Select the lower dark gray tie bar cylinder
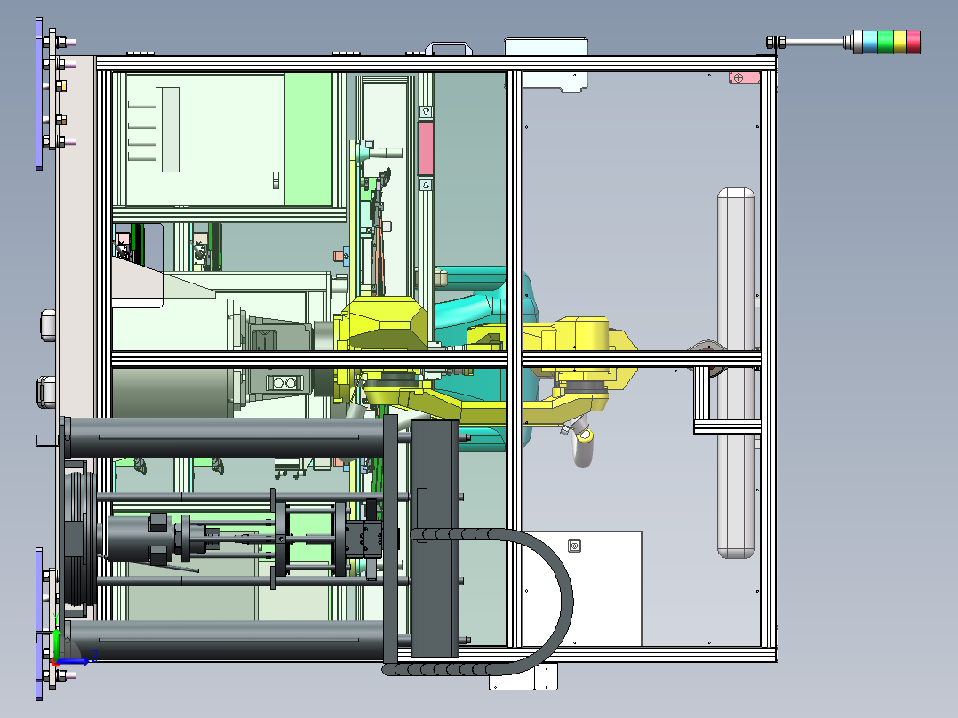Image resolution: width=958 pixels, height=718 pixels. point(226,640)
